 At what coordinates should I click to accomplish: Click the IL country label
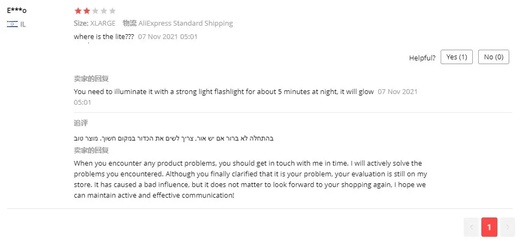(23, 24)
